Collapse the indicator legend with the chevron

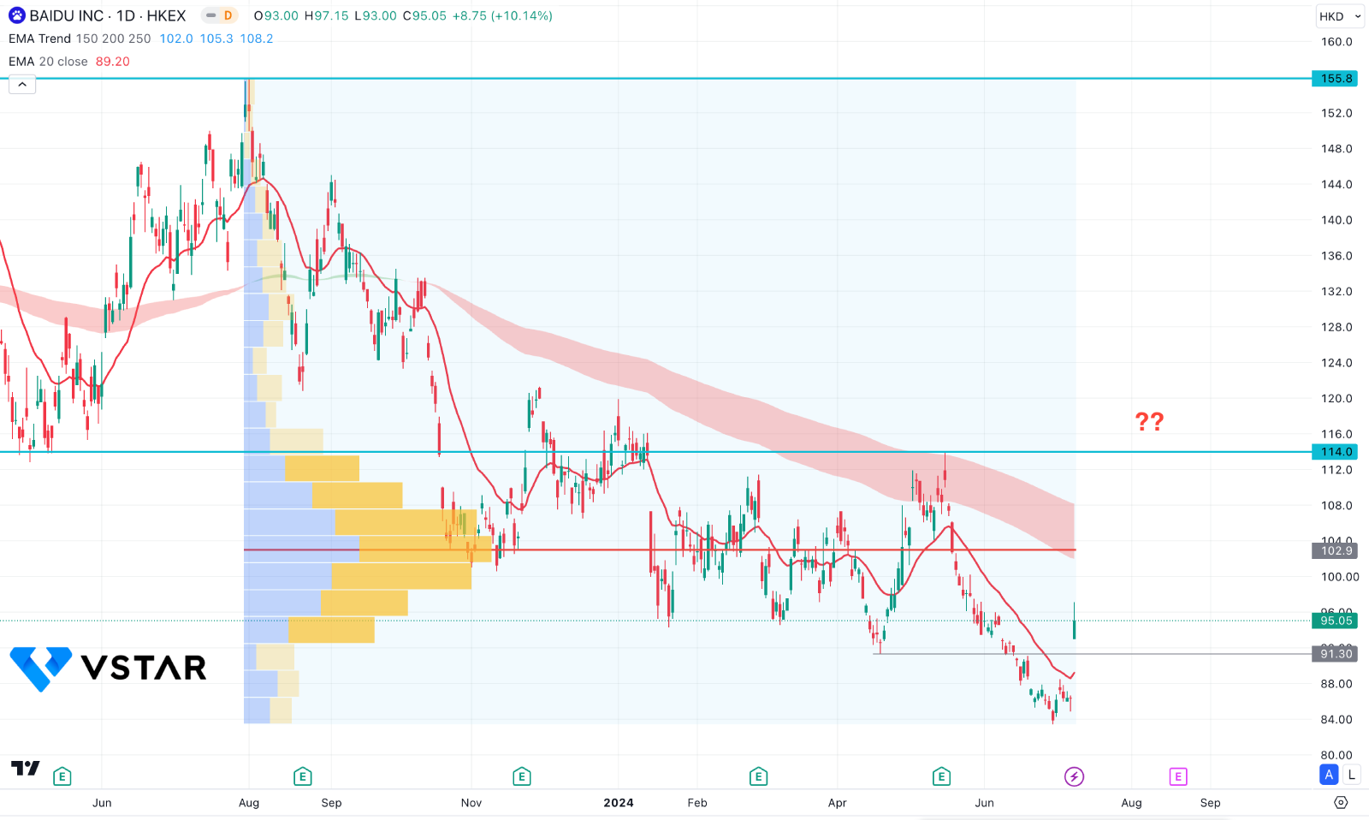pyautogui.click(x=22, y=84)
